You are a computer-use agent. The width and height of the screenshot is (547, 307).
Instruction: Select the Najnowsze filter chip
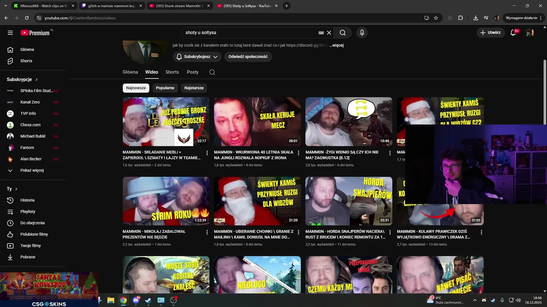pyautogui.click(x=136, y=88)
